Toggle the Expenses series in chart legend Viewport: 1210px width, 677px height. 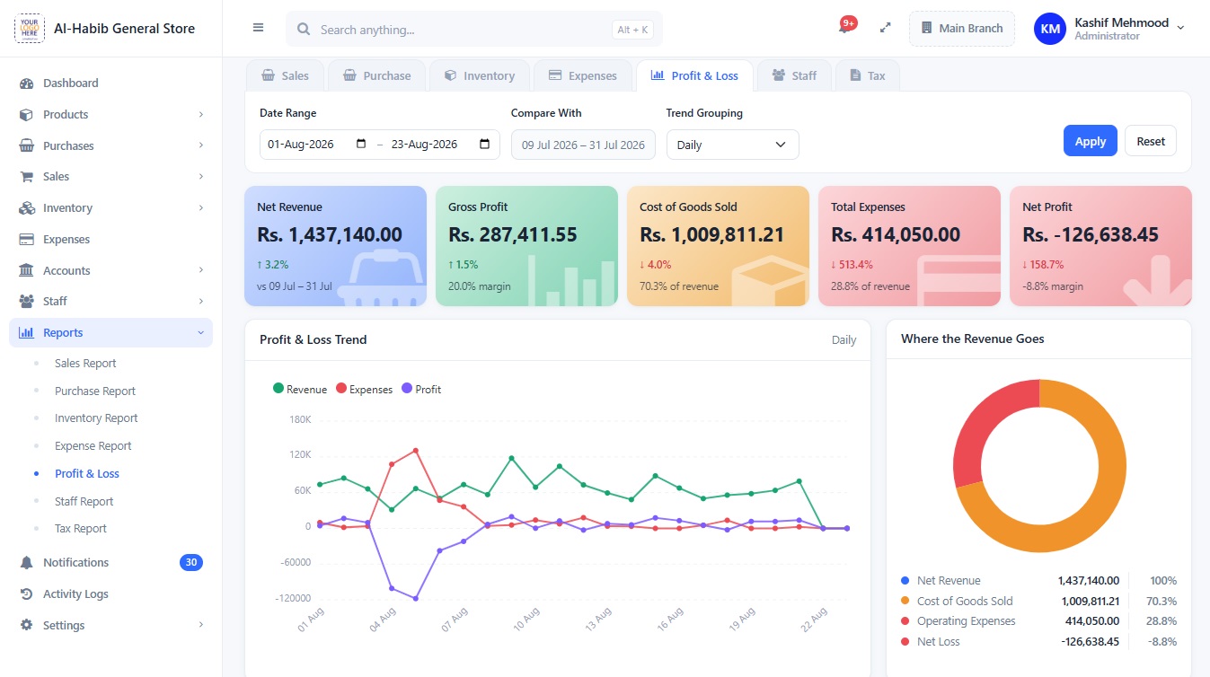pyautogui.click(x=364, y=389)
